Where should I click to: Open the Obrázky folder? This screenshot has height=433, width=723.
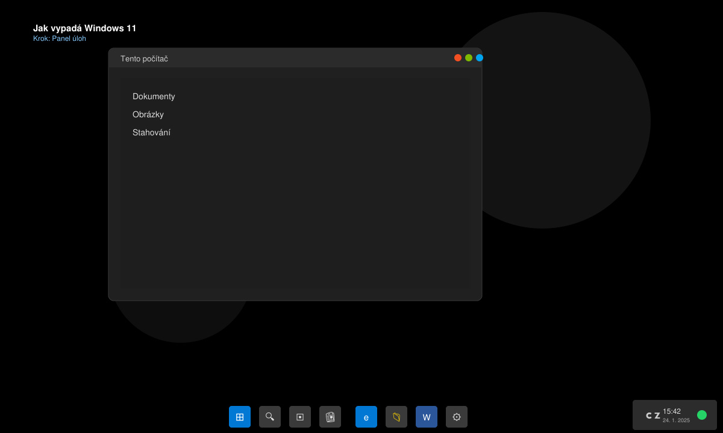tap(148, 114)
